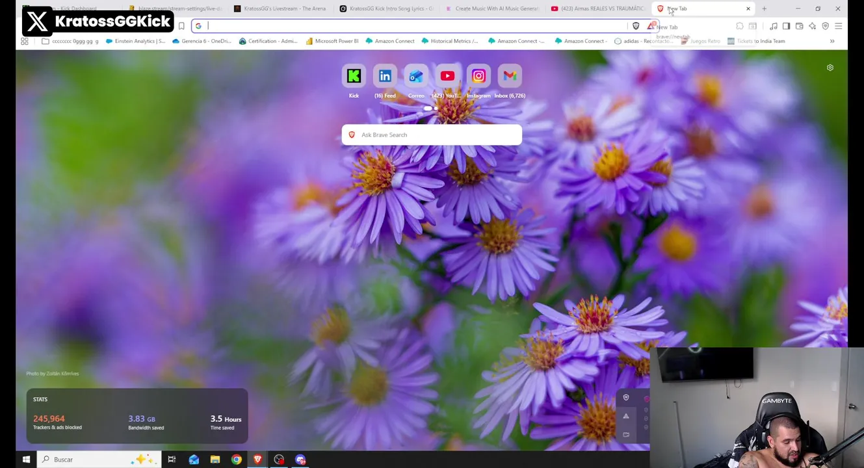This screenshot has width=864, height=468.
Task: Click the Brave Shields icon in address bar
Action: [x=636, y=26]
